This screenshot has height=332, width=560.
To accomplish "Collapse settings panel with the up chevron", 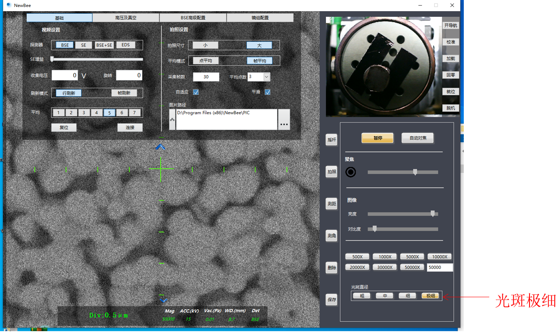I will (160, 147).
